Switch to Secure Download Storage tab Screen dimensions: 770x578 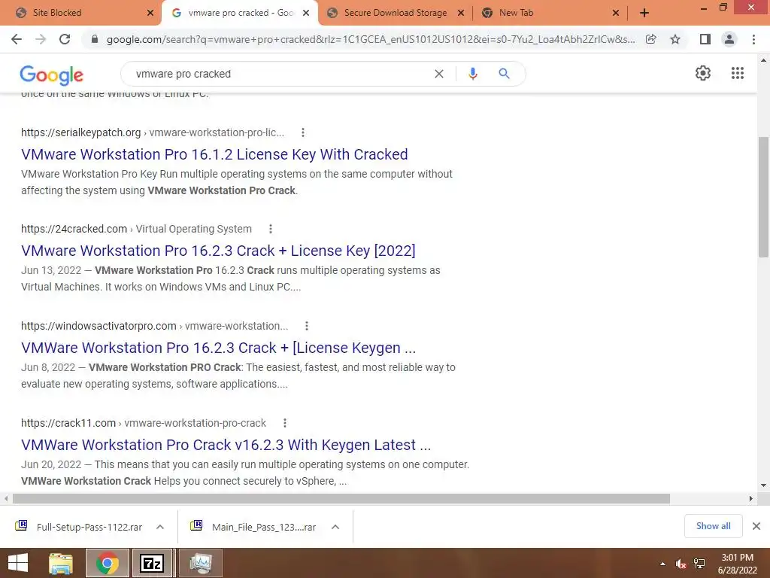click(x=396, y=14)
